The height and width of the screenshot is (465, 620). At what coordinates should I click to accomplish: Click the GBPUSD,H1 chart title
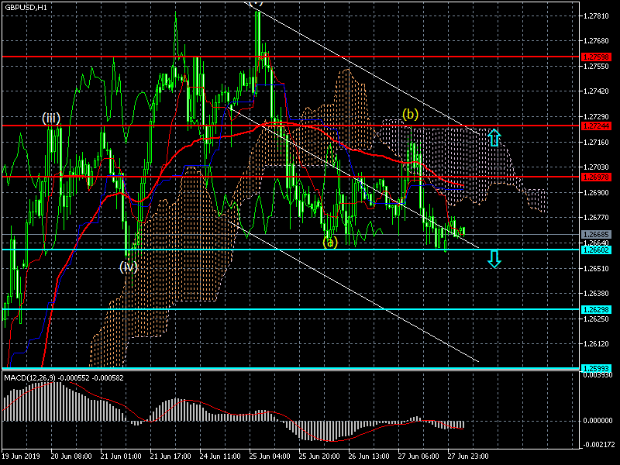pos(26,7)
